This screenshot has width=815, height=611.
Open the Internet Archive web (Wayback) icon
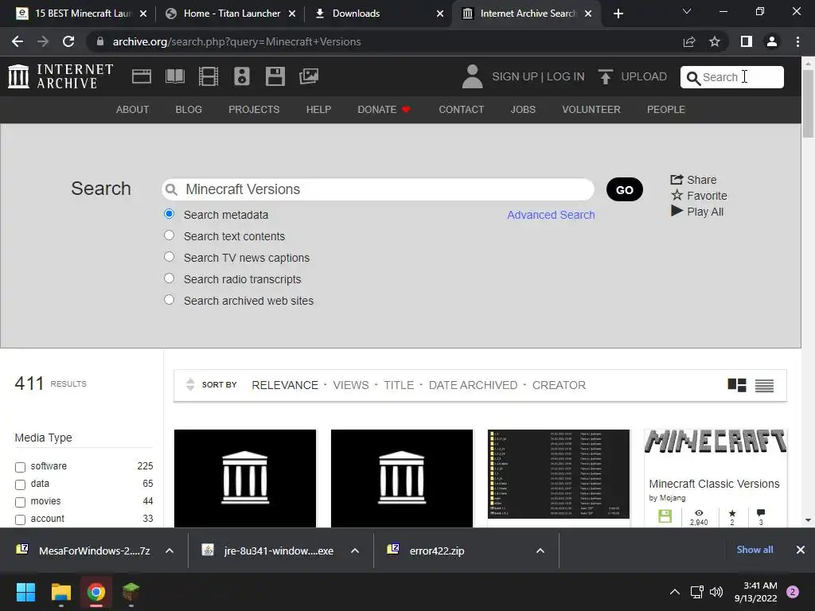click(142, 76)
